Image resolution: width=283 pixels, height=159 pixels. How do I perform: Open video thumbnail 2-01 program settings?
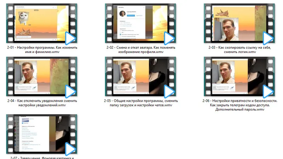click(x=41, y=23)
